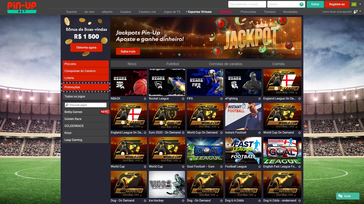This screenshot has width=364, height=204.
Task: Click the Procurar jogos search field
Action: pos(85,105)
